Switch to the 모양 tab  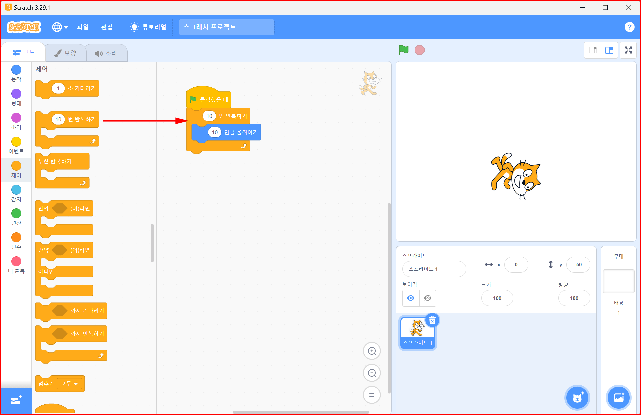click(65, 53)
